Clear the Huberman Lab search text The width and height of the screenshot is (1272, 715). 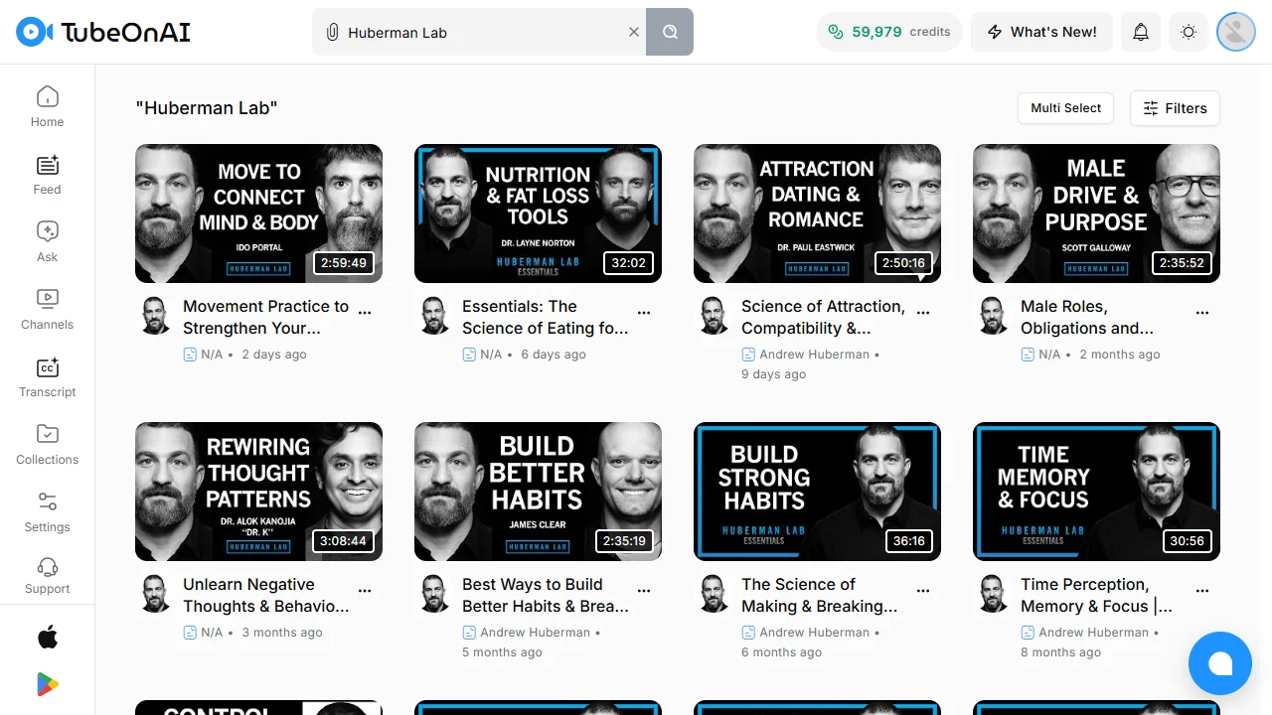[634, 32]
